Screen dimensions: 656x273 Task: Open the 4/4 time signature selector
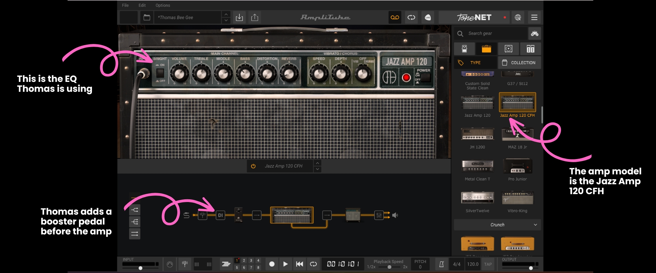457,264
